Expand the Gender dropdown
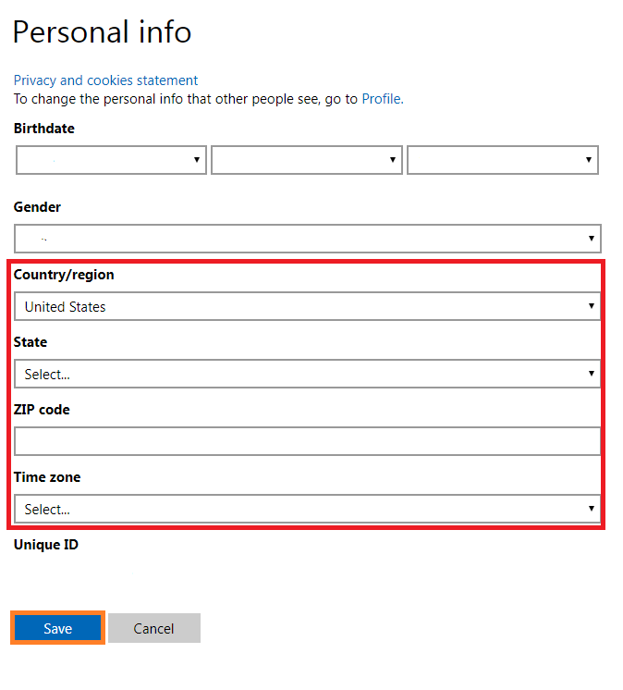The image size is (623, 690). coord(307,239)
